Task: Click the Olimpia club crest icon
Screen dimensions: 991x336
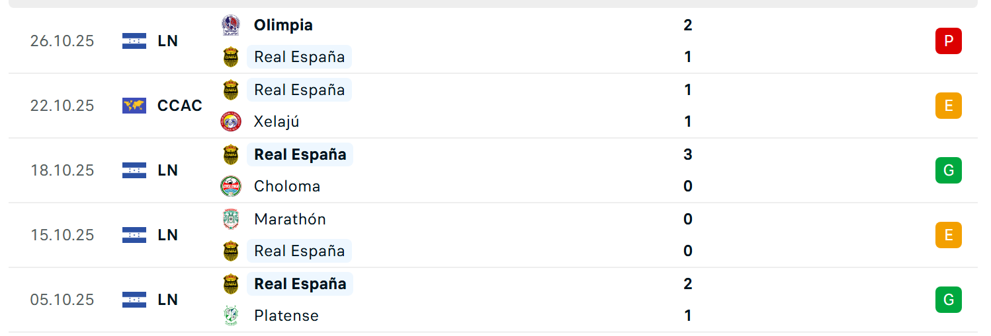Action: [230, 25]
